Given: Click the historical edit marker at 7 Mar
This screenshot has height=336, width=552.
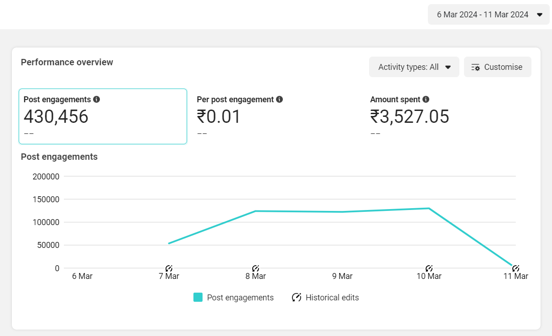Looking at the screenshot, I should (x=169, y=268).
